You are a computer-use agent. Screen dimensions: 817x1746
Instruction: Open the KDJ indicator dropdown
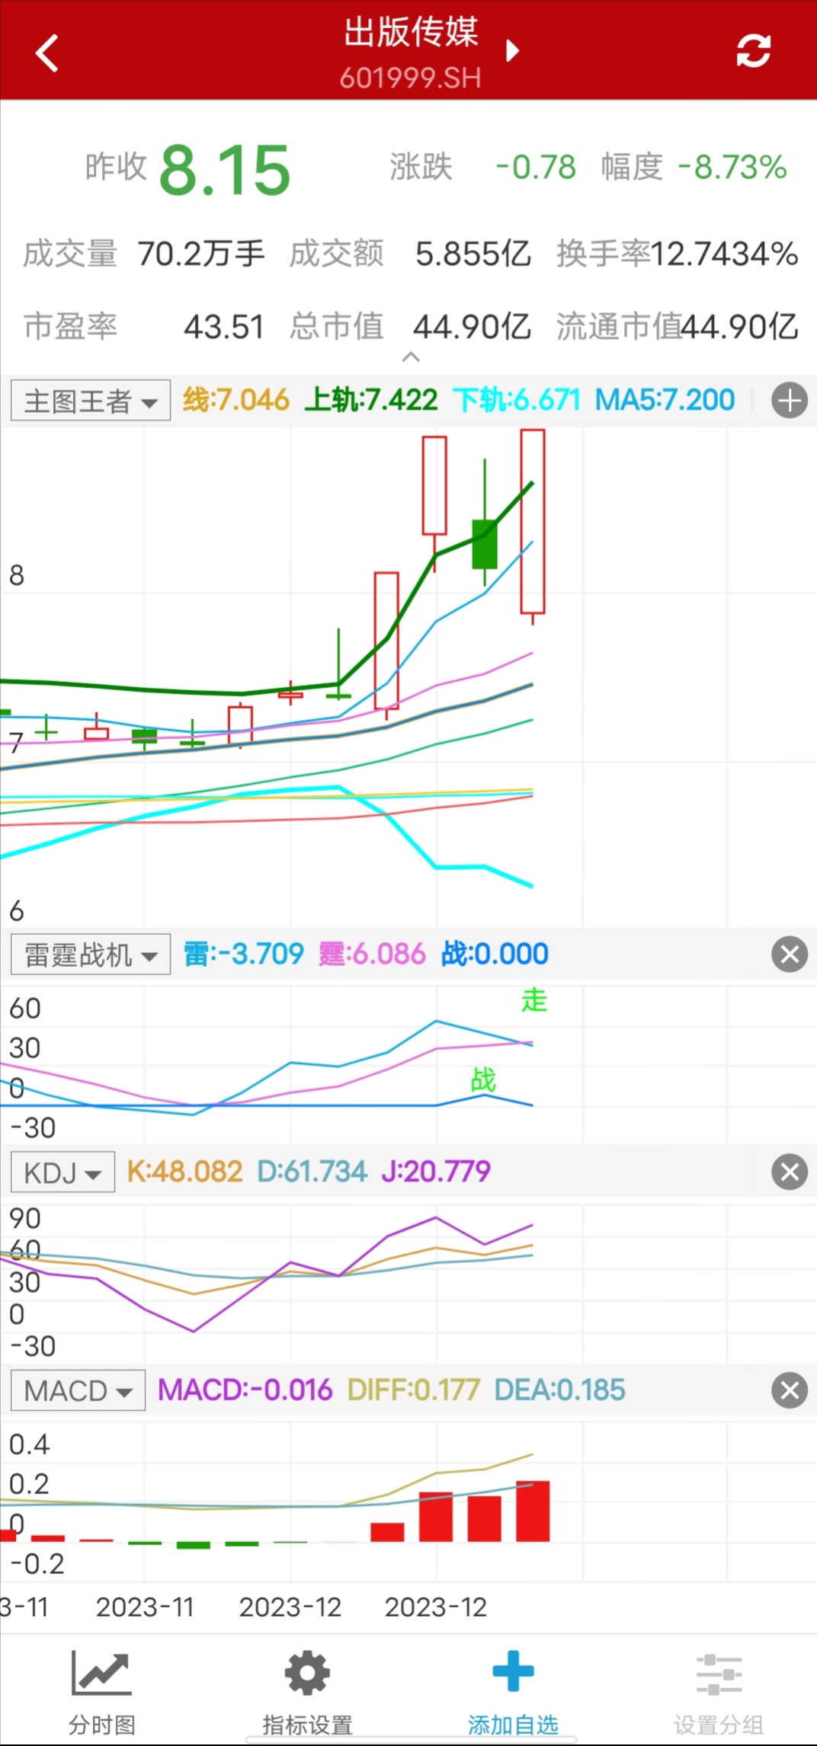point(62,1172)
